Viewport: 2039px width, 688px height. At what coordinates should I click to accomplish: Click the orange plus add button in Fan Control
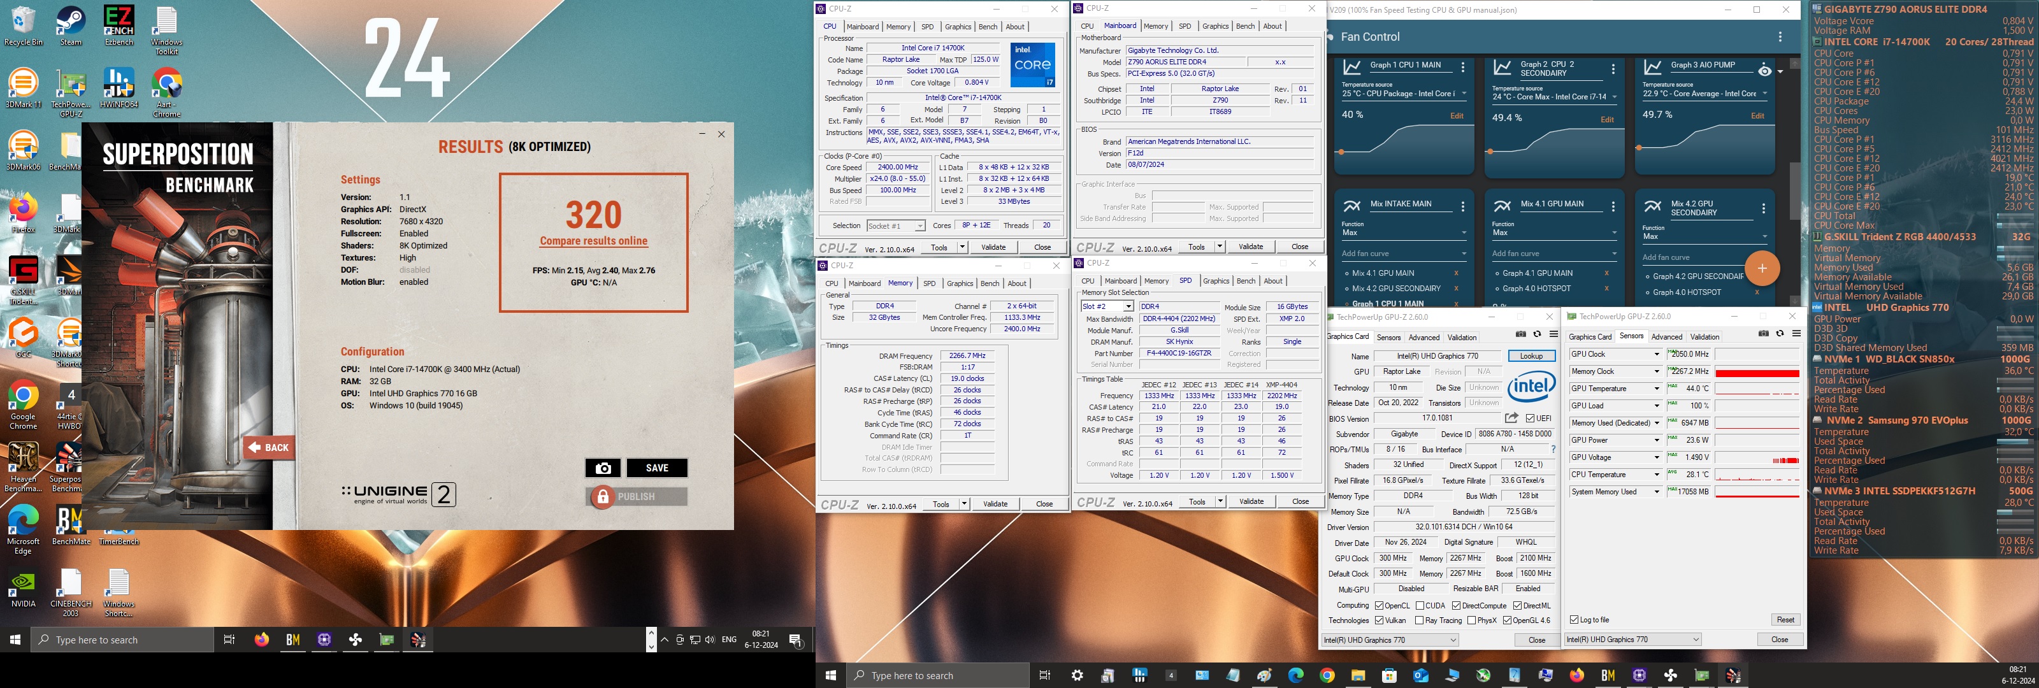click(1762, 268)
